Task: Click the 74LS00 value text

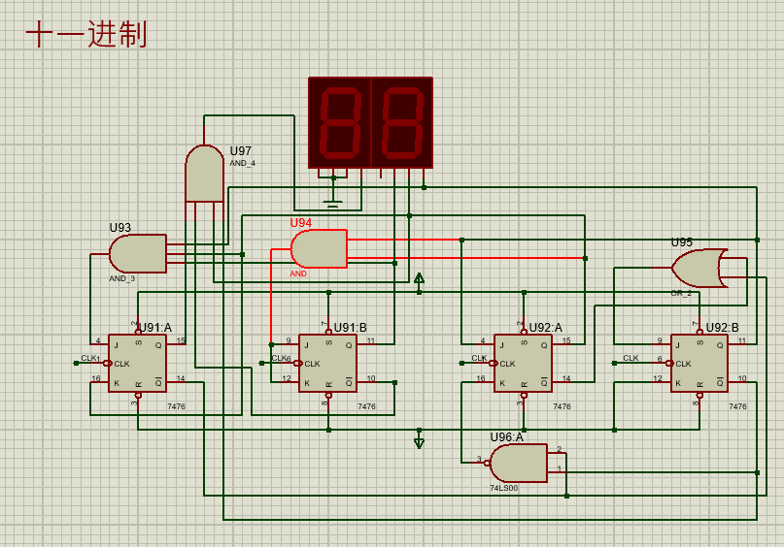Action: (x=504, y=488)
